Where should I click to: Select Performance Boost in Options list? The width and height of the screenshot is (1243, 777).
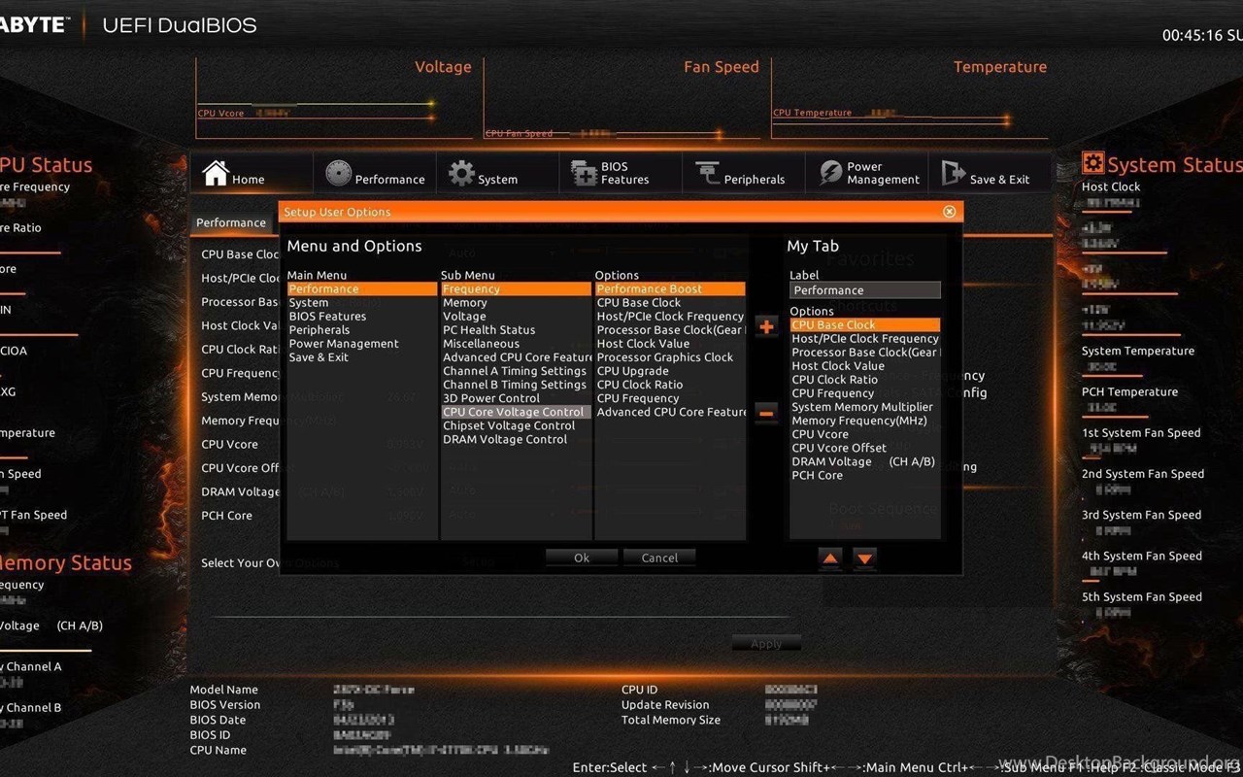click(x=670, y=289)
